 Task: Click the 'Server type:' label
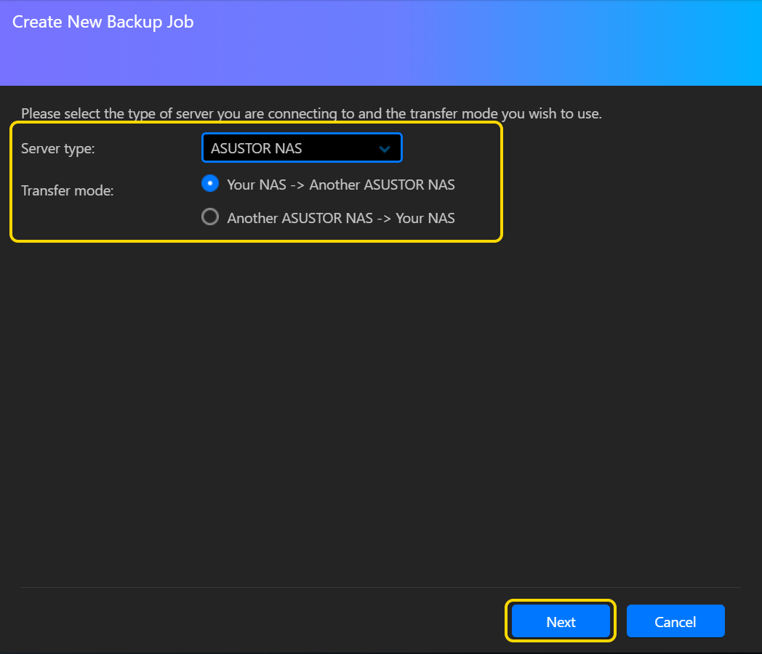coord(58,148)
